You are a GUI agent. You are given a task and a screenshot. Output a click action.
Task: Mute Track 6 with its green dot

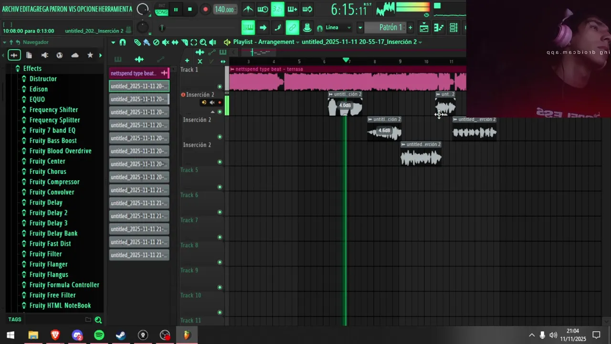pos(220,212)
